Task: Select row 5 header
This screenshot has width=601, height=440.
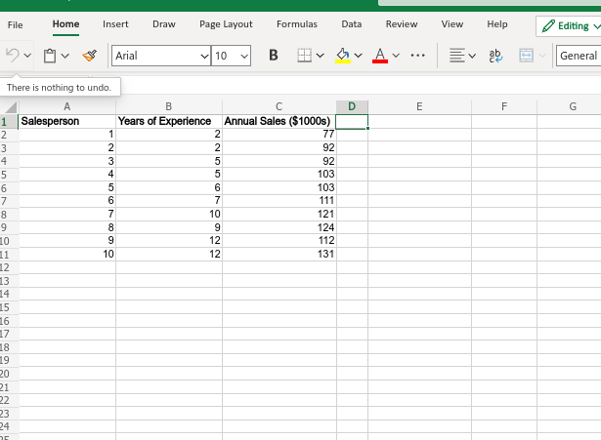Action: (9, 175)
